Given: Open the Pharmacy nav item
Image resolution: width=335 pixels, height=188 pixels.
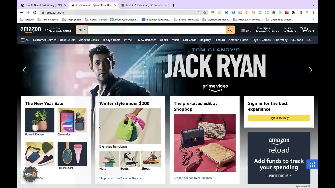Looking at the screenshot, I should pos(281,40).
